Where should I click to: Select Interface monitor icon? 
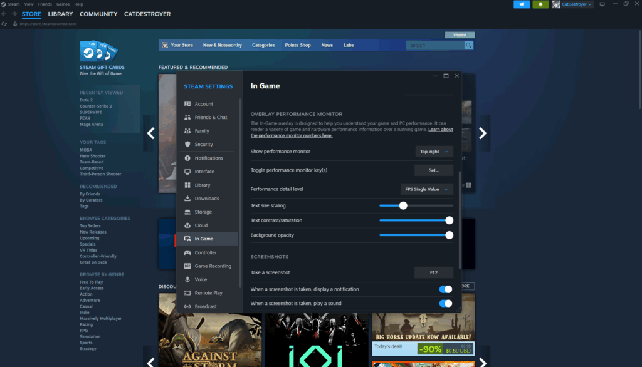[x=187, y=172]
